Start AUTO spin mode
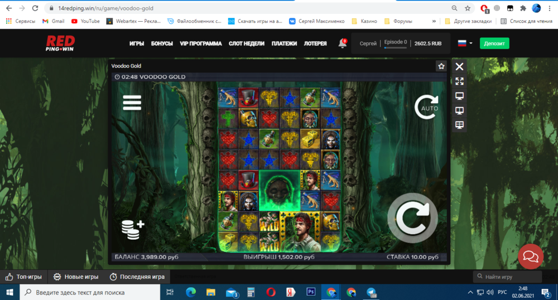This screenshot has height=300, width=558. (x=427, y=108)
